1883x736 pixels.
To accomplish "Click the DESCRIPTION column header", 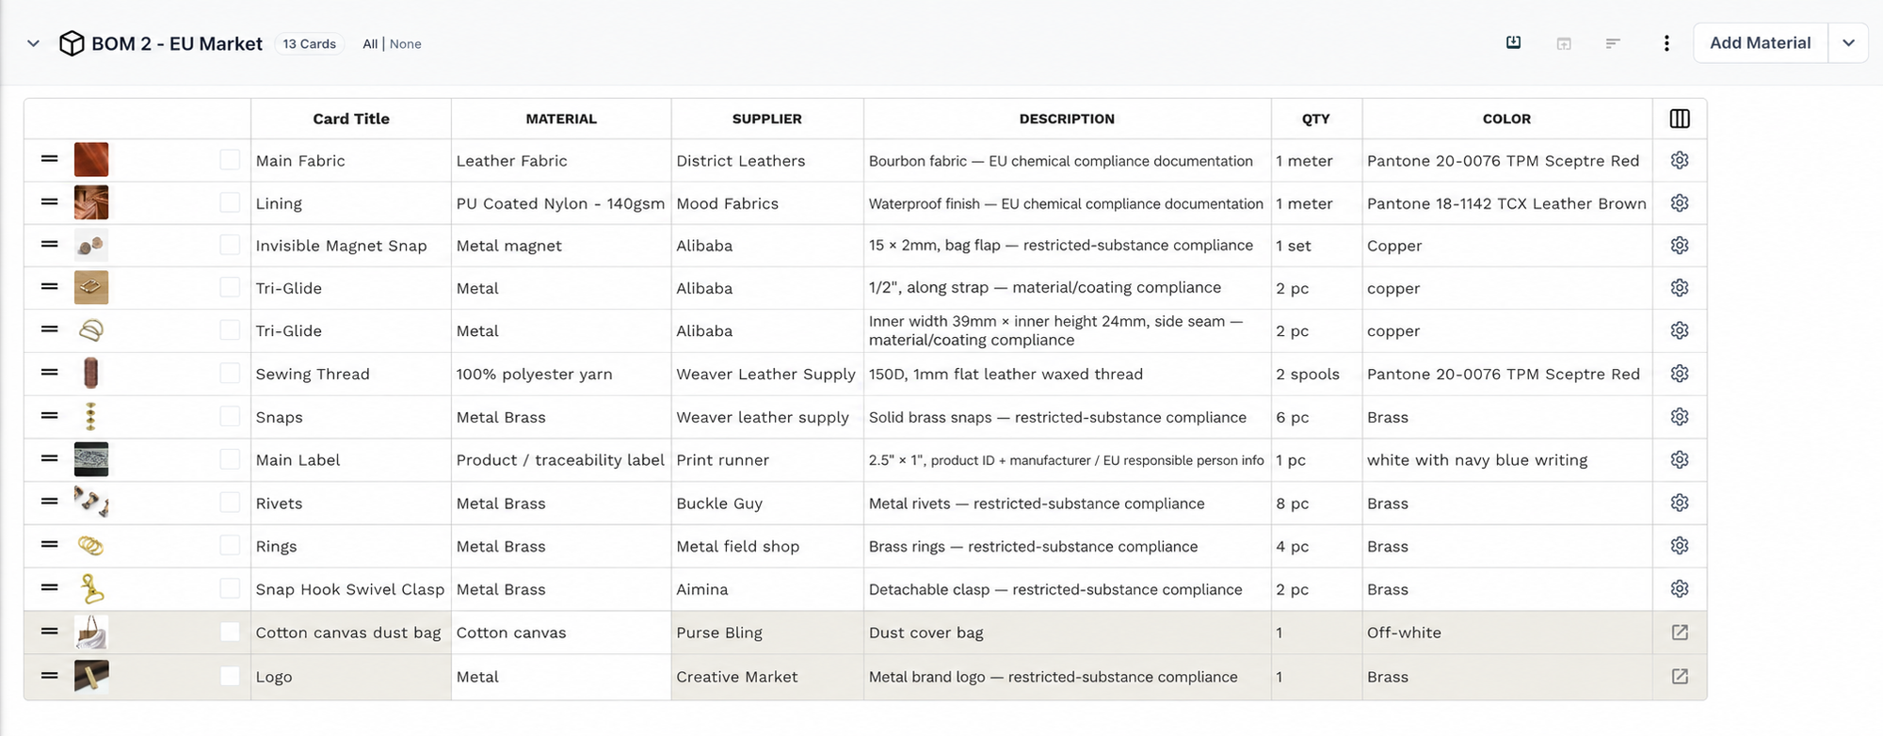I will click(1067, 119).
